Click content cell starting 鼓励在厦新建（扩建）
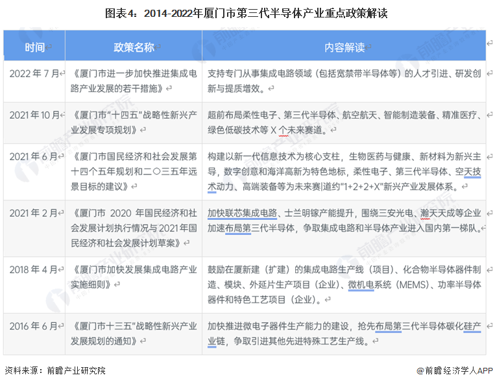Viewport: 493px width, 384px height. click(x=344, y=285)
